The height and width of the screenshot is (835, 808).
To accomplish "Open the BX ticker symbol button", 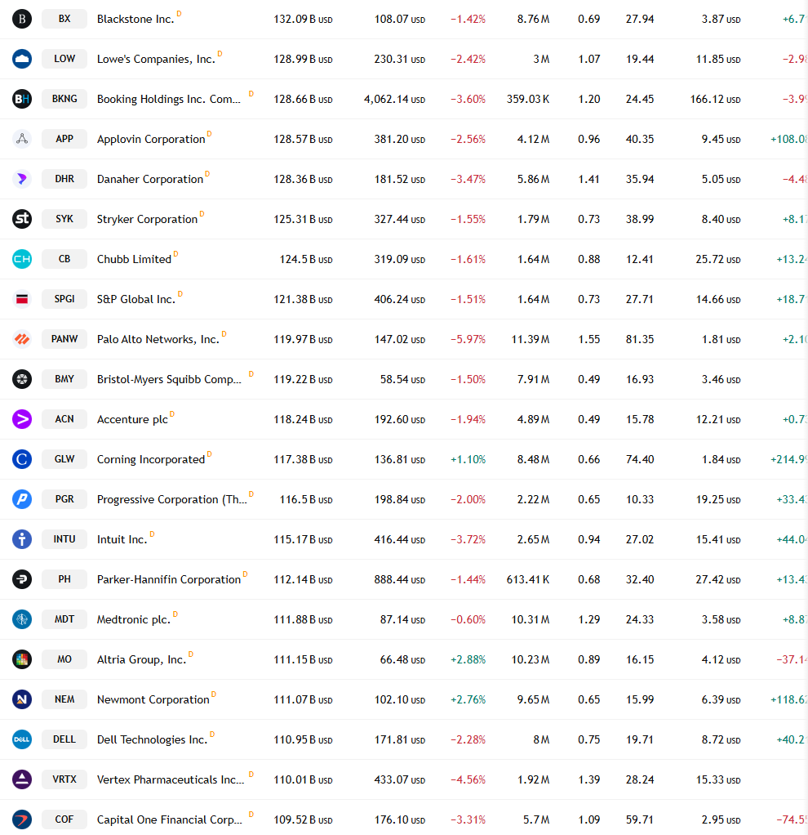I will click(64, 19).
